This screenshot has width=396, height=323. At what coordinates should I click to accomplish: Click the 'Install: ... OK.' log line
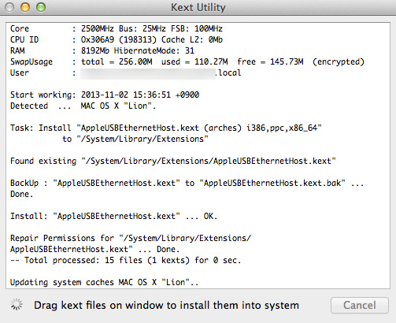114,216
